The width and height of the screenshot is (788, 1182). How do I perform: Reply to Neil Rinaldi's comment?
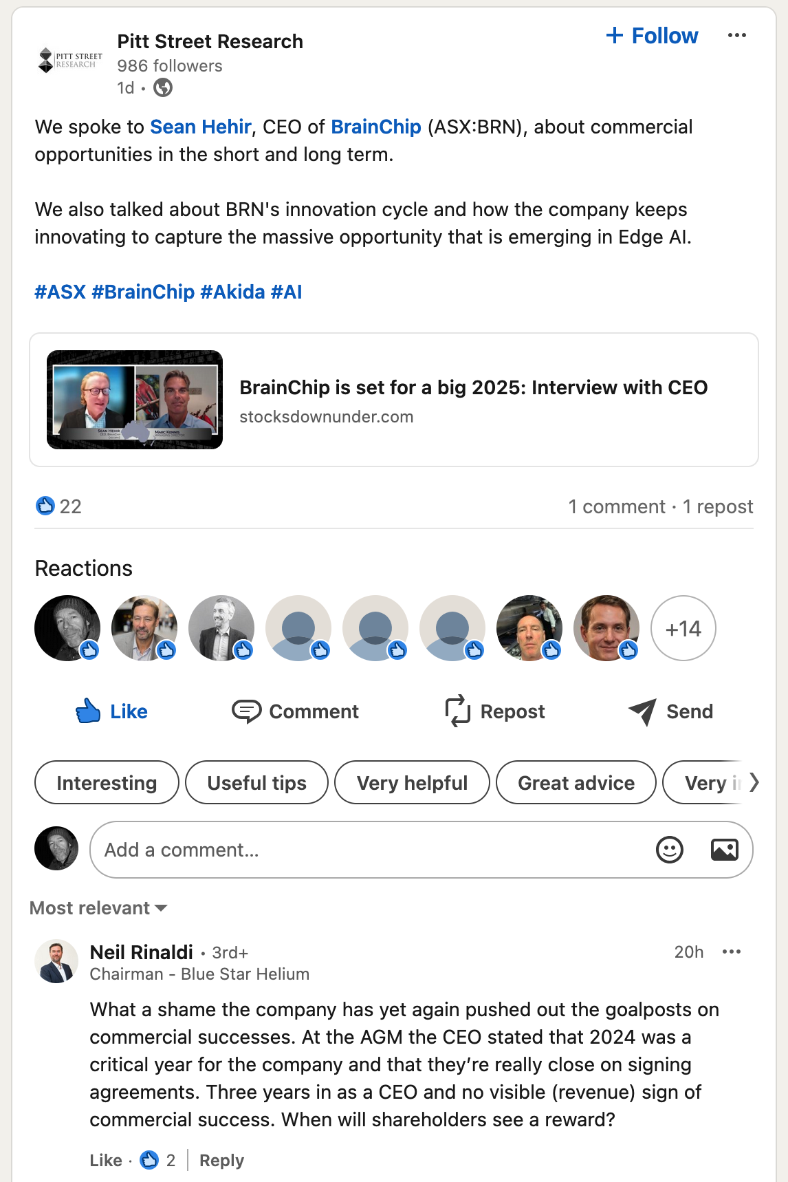[221, 1161]
